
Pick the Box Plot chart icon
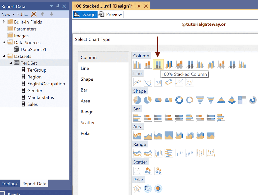pyautogui.click(x=211, y=153)
